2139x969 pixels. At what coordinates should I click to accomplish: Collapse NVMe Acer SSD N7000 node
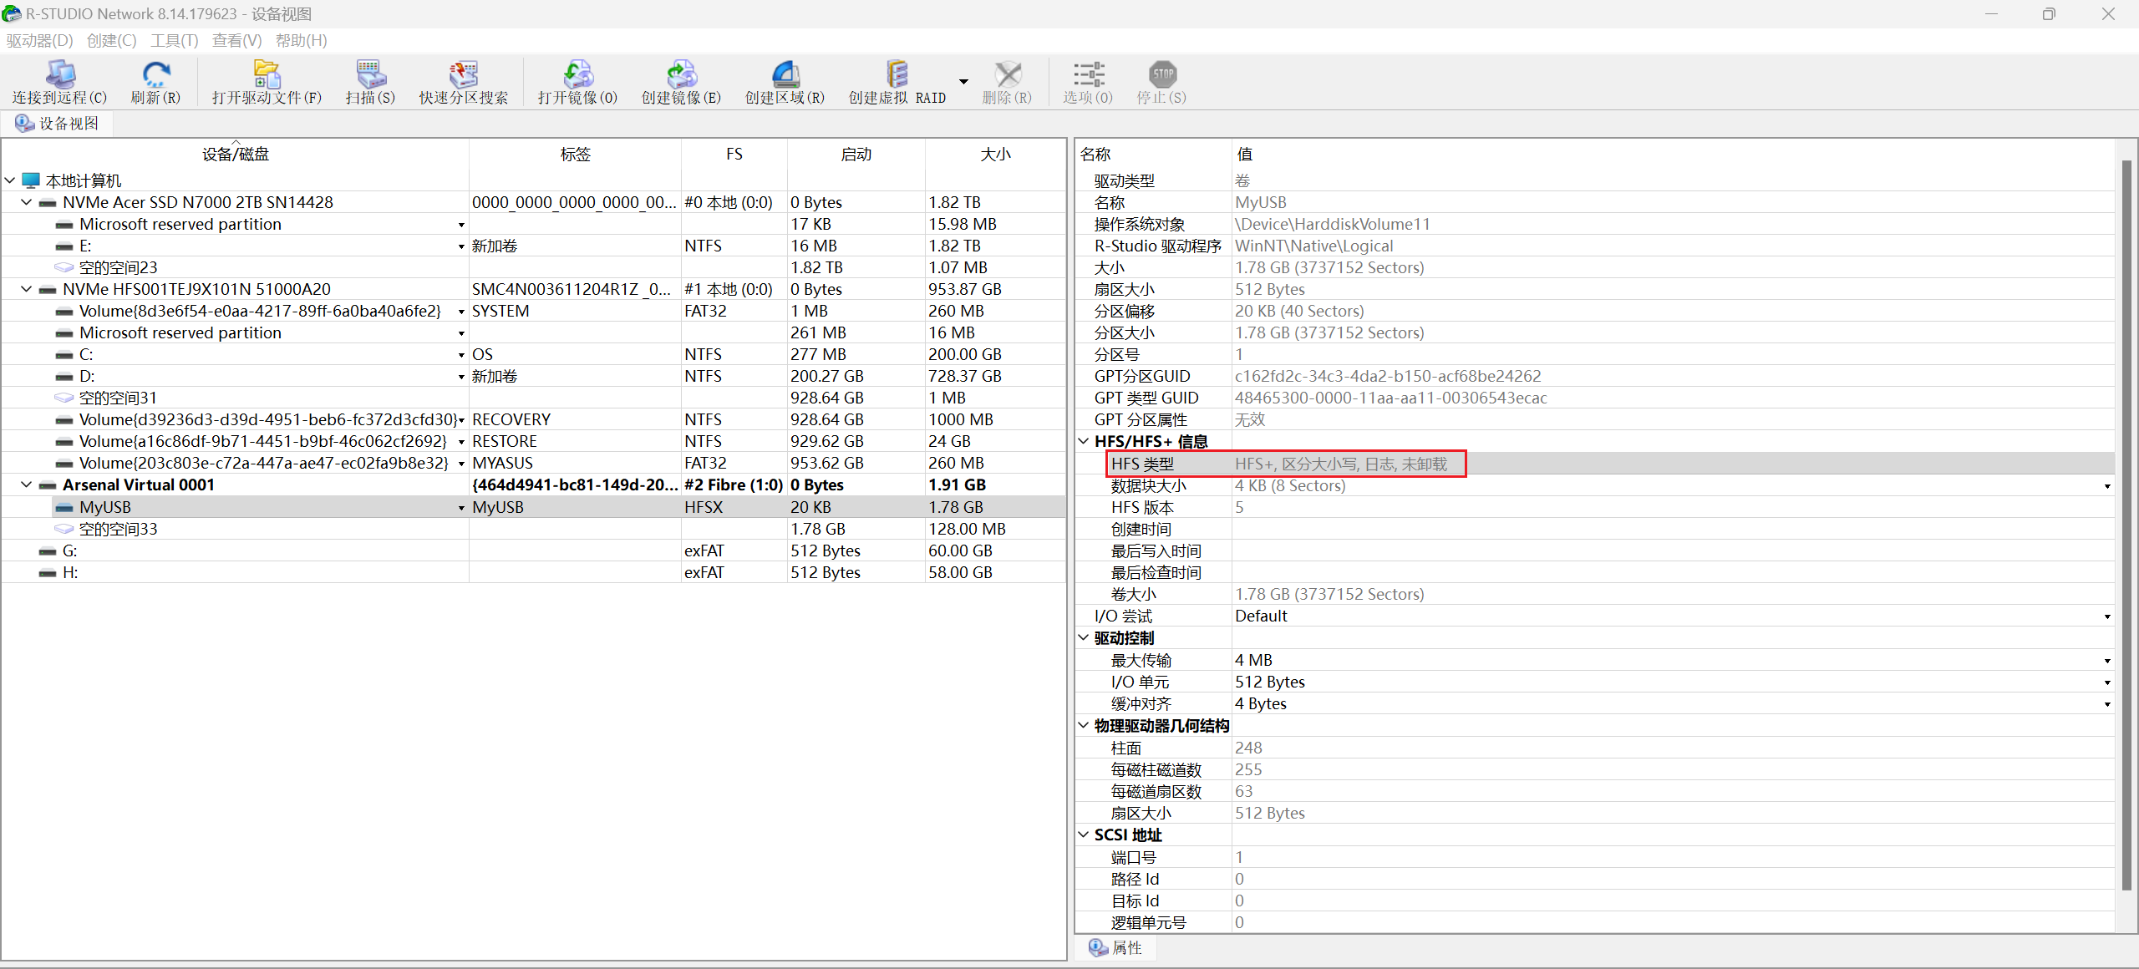coord(27,202)
